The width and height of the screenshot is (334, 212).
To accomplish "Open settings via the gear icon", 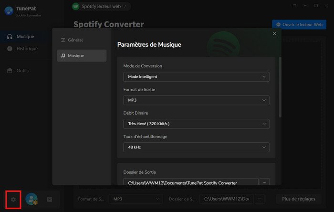I will click(13, 200).
